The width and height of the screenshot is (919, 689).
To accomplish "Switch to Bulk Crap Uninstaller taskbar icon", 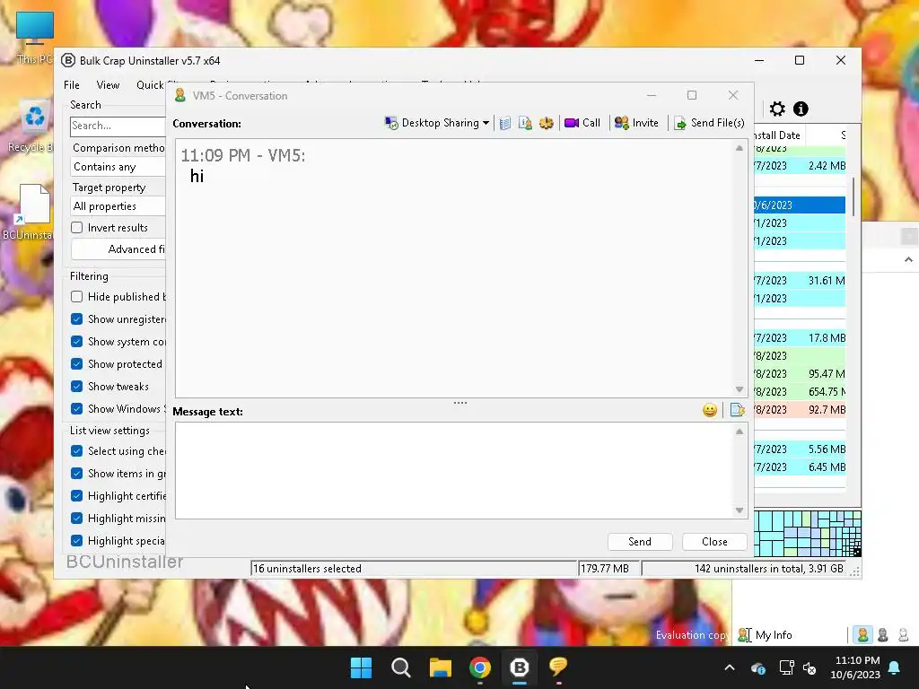I will point(520,667).
